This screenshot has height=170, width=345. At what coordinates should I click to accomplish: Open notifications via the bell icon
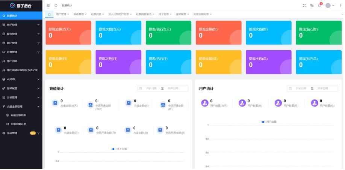319,6
